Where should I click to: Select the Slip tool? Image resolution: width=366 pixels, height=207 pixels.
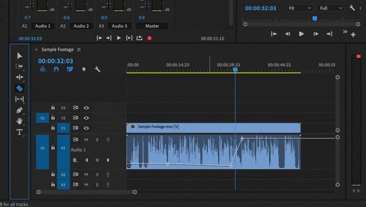coord(19,99)
